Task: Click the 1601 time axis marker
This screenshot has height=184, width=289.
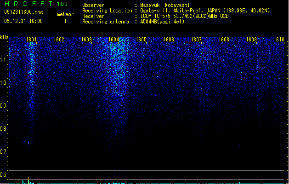Action: coord(31,40)
